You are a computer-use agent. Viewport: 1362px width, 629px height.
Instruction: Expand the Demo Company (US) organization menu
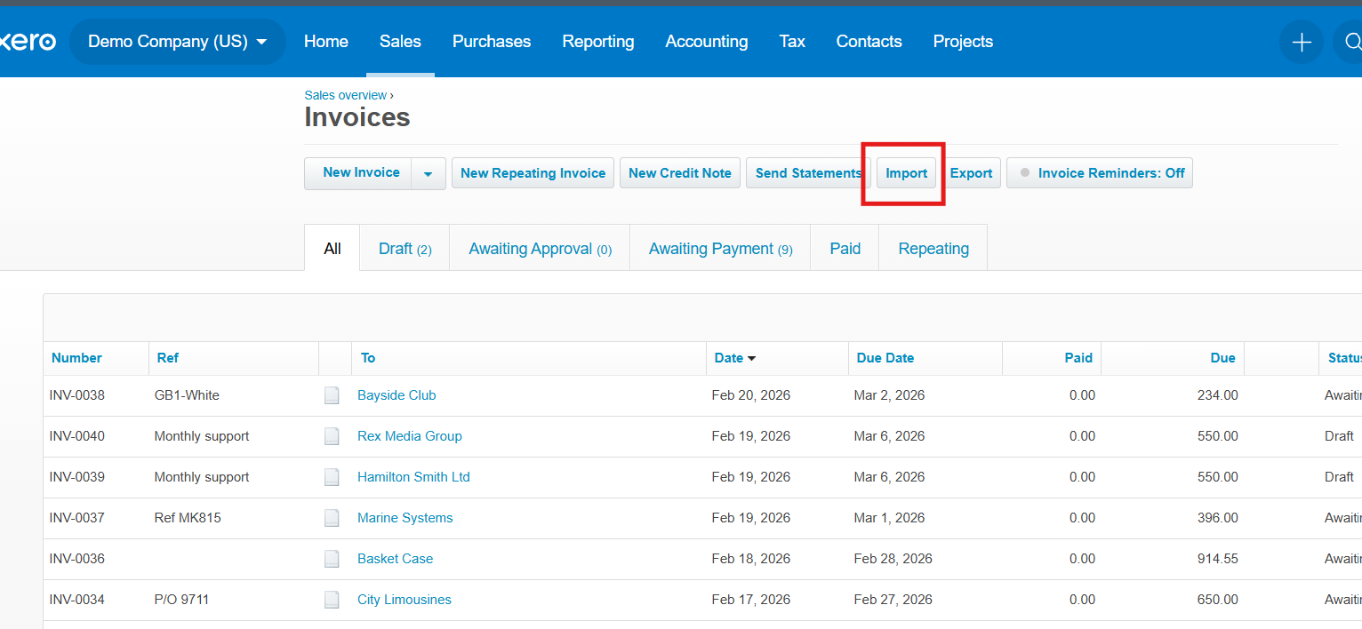[x=177, y=42]
